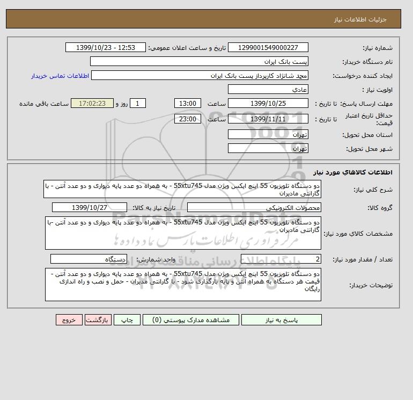Open 'مشاهده مدارک پیوستی (0)' attachments button
This screenshot has width=413, height=400.
pyautogui.click(x=191, y=320)
